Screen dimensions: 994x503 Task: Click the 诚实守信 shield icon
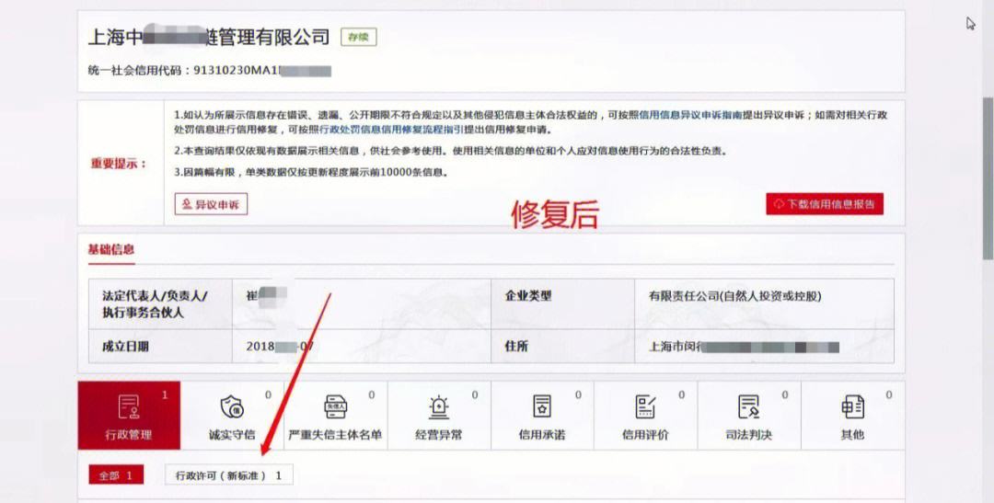click(232, 406)
